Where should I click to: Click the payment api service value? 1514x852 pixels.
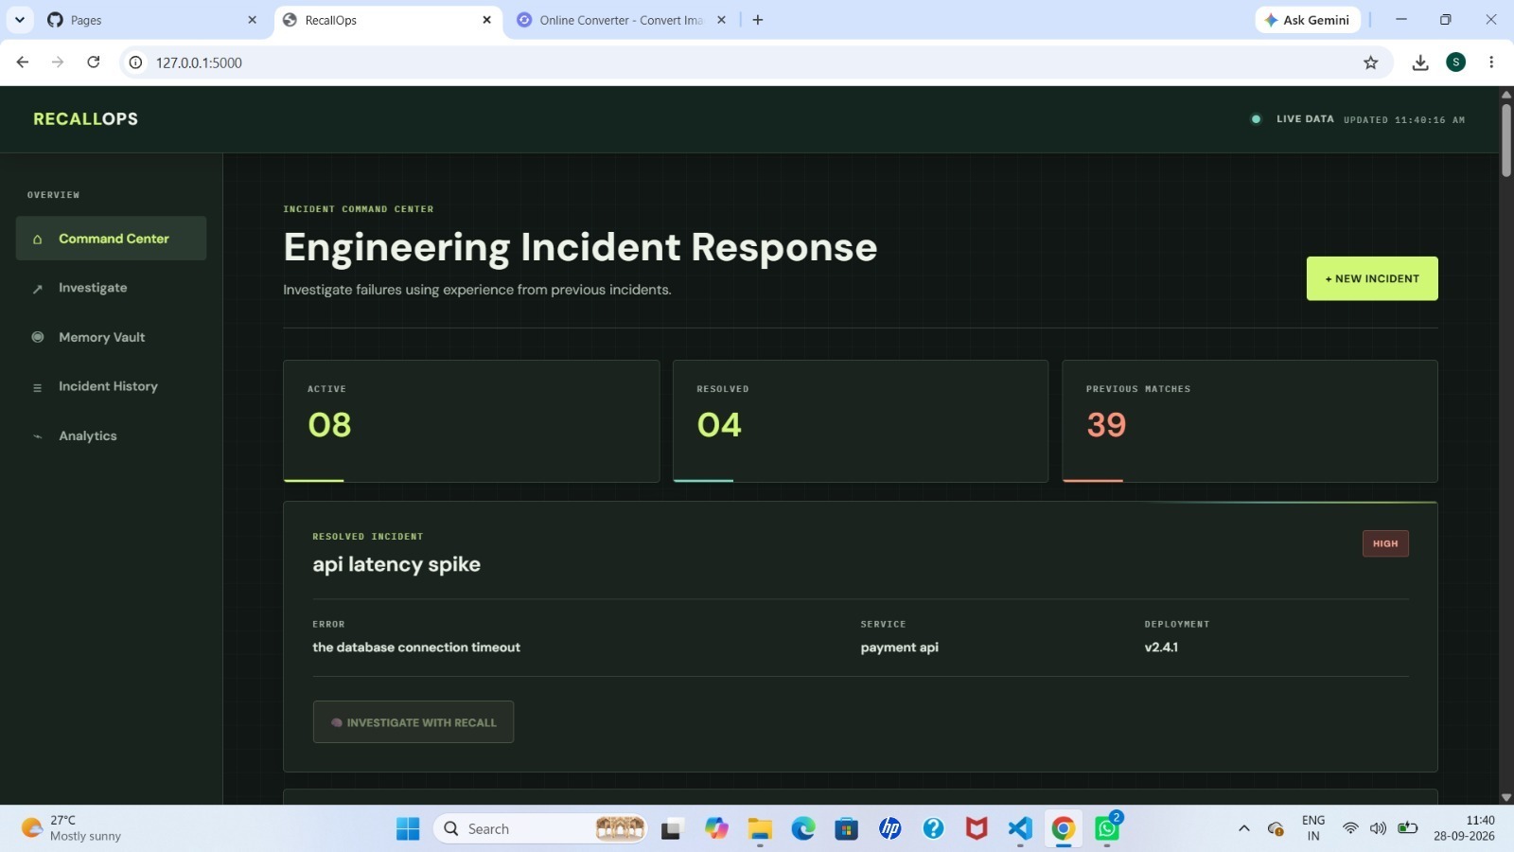pyautogui.click(x=899, y=648)
